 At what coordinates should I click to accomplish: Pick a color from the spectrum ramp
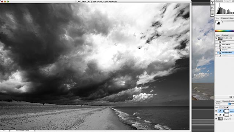(x=224, y=31)
